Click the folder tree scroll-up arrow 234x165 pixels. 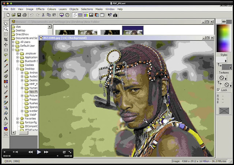[50, 27]
